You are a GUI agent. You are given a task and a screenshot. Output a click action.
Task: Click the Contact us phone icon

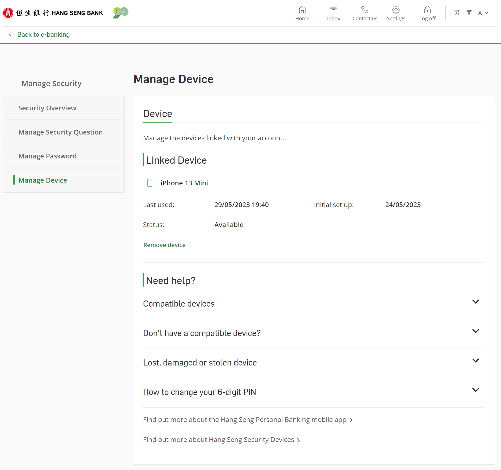point(364,10)
